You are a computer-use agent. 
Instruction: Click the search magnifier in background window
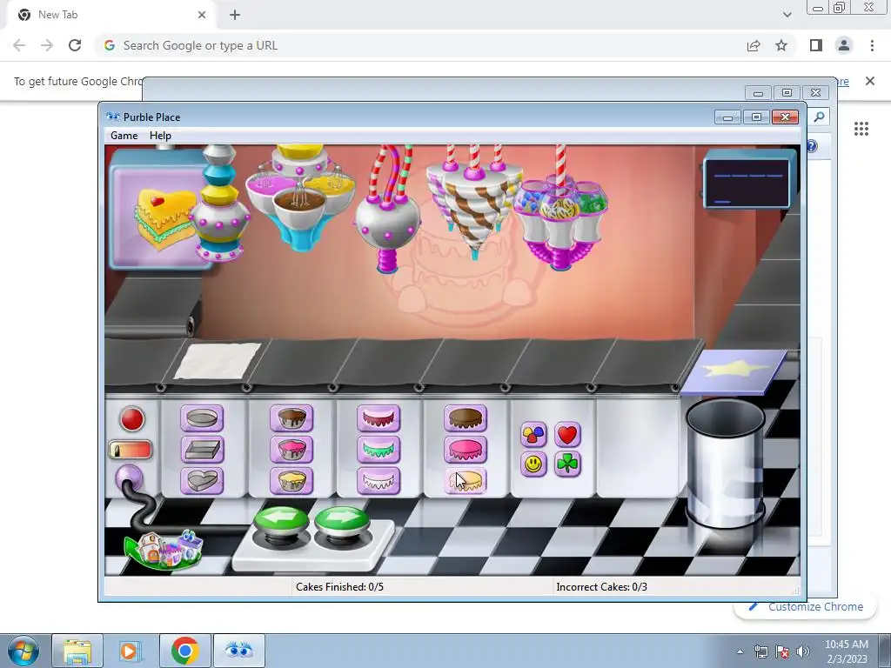click(x=819, y=117)
